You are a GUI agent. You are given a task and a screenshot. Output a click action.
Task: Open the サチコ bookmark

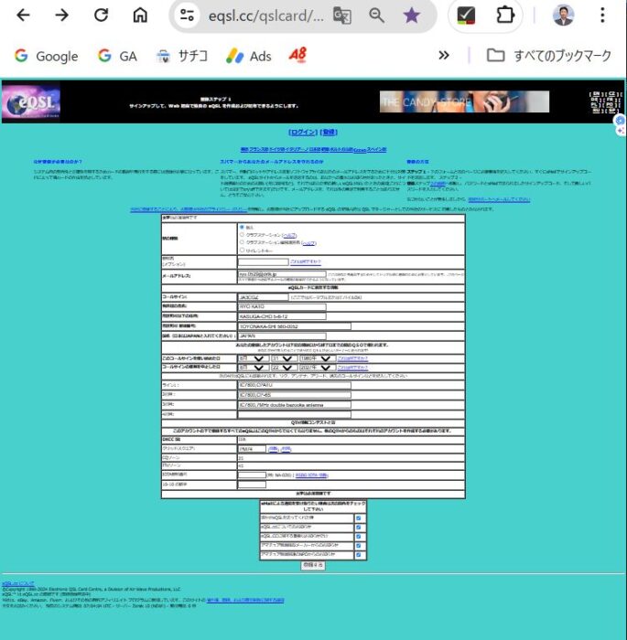pyautogui.click(x=181, y=56)
